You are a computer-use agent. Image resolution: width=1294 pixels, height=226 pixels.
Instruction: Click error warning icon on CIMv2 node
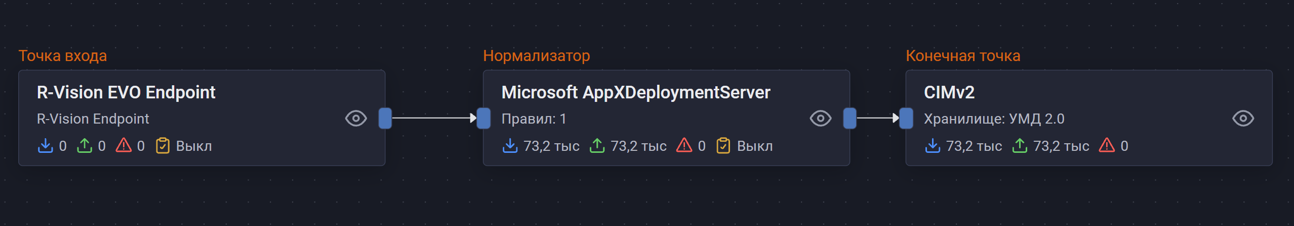1107,146
